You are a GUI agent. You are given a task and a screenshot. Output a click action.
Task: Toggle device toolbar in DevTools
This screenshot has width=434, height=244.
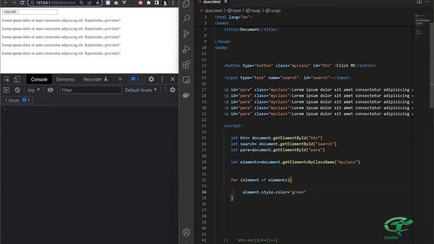coord(17,79)
